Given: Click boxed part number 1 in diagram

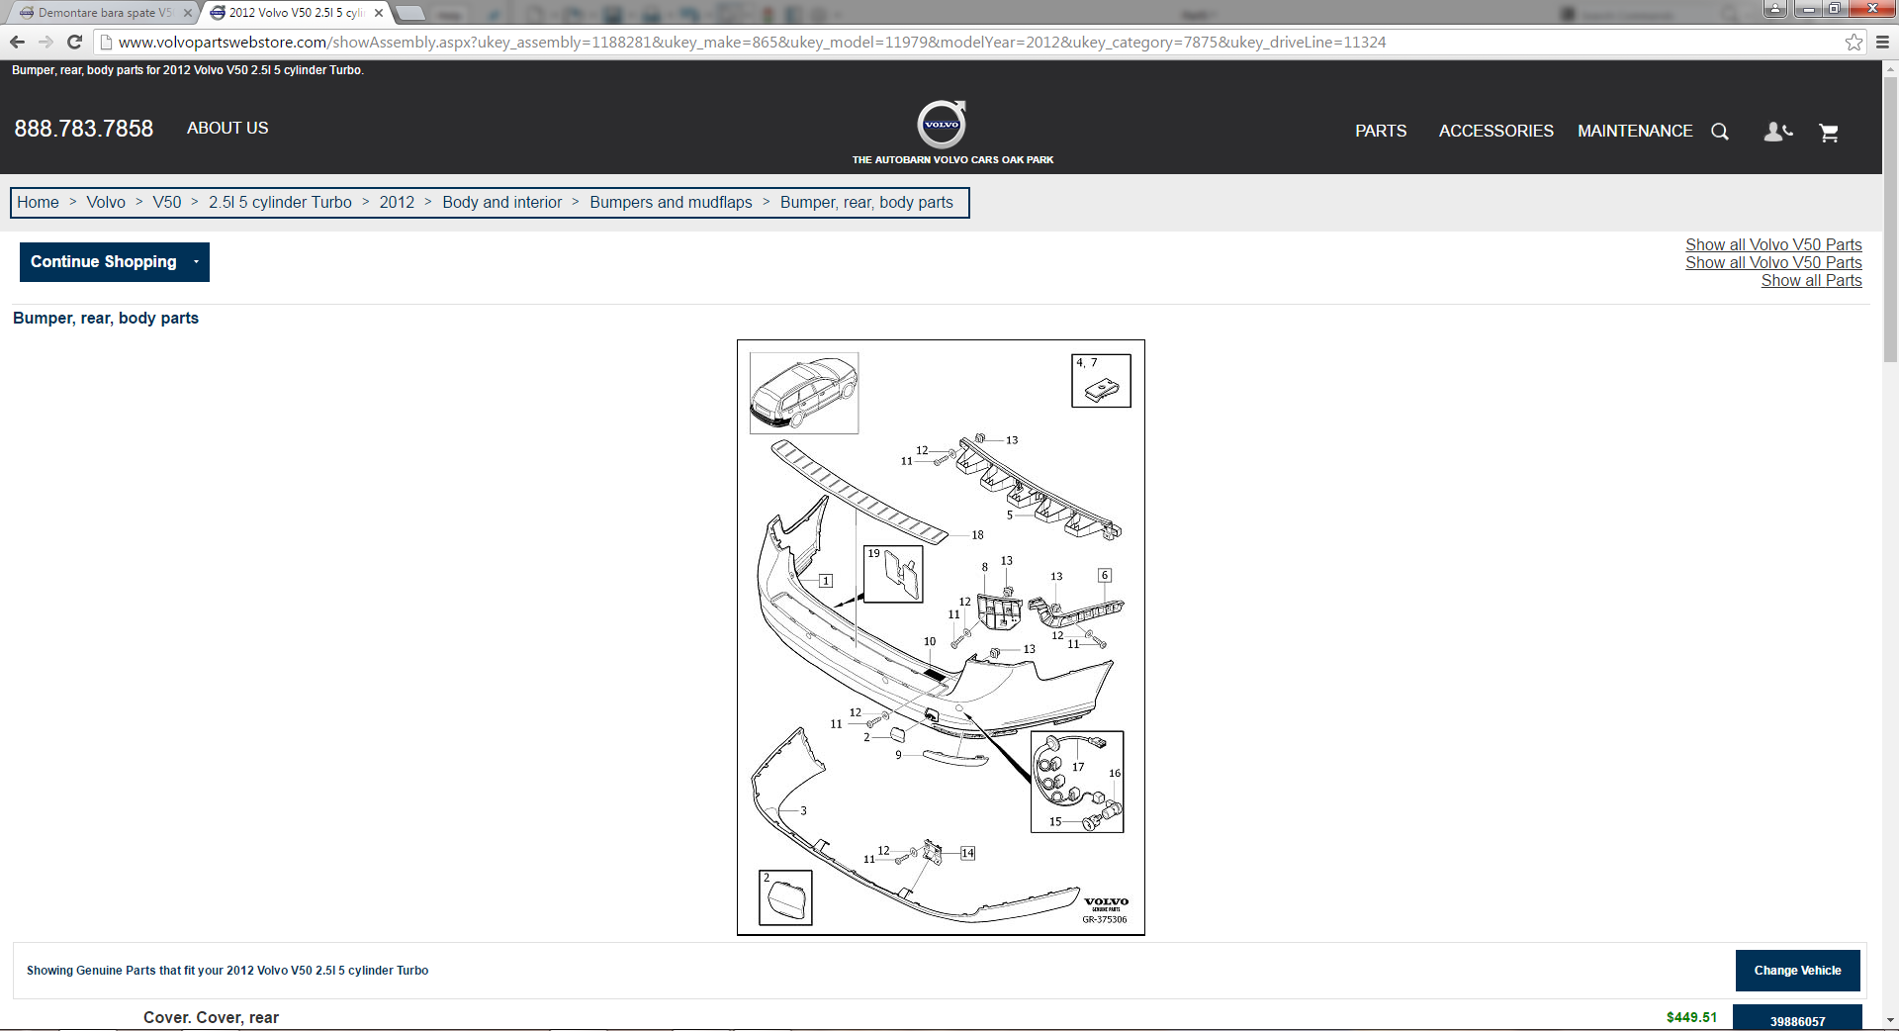Looking at the screenshot, I should 826,581.
